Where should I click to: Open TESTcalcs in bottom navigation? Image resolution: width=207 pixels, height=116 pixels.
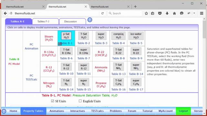tap(97, 111)
